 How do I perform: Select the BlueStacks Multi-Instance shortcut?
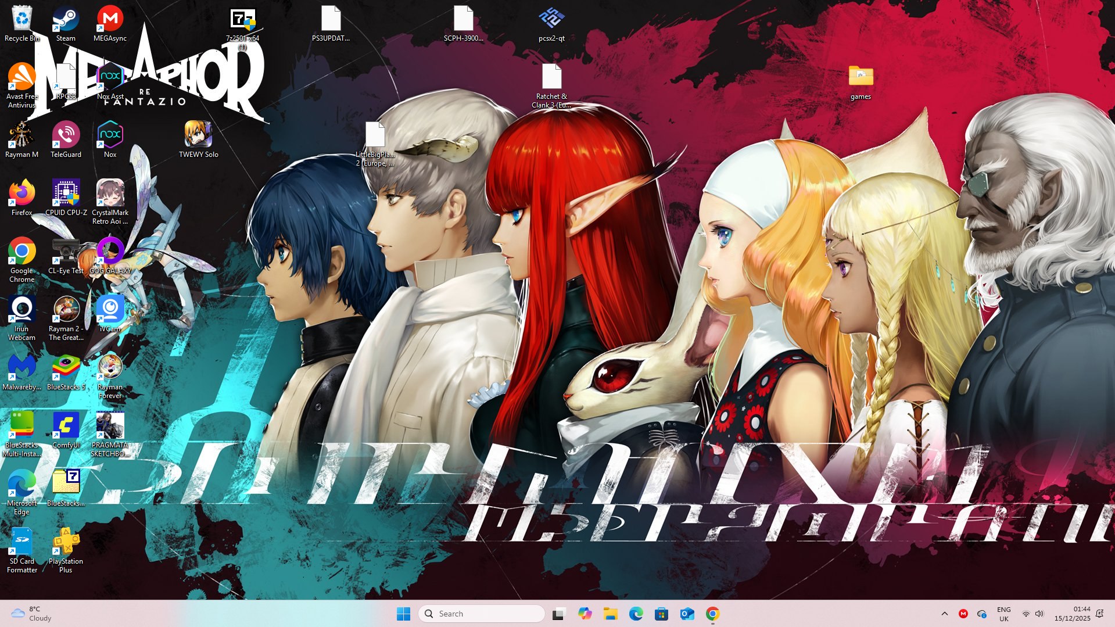pyautogui.click(x=21, y=435)
